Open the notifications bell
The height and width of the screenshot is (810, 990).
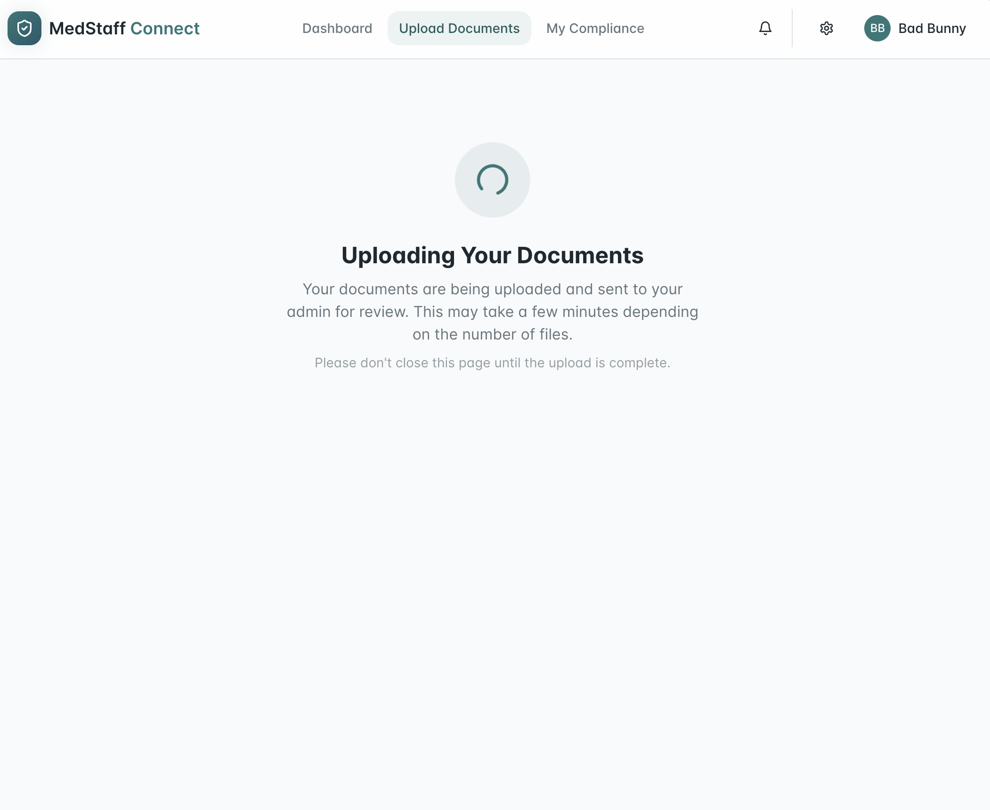point(765,28)
